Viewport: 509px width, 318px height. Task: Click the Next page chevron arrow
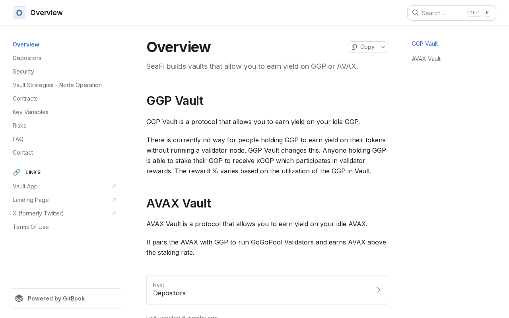(379, 290)
